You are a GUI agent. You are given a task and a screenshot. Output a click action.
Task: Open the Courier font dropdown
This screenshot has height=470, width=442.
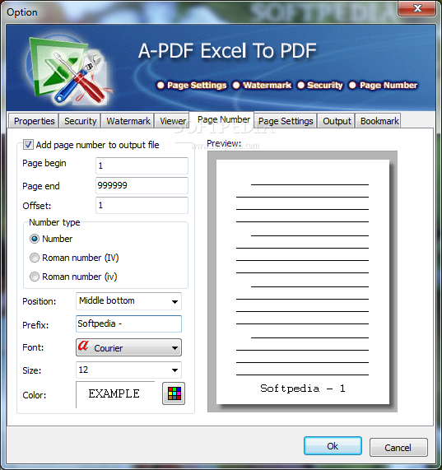[128, 347]
